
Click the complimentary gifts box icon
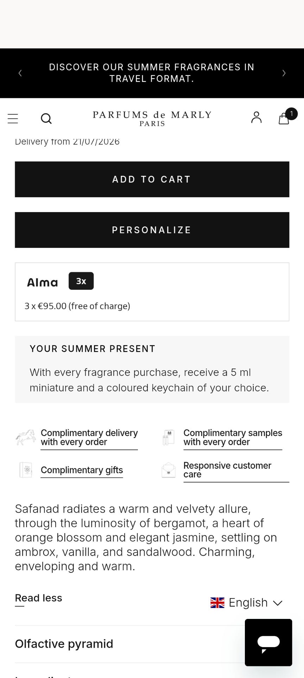click(26, 470)
